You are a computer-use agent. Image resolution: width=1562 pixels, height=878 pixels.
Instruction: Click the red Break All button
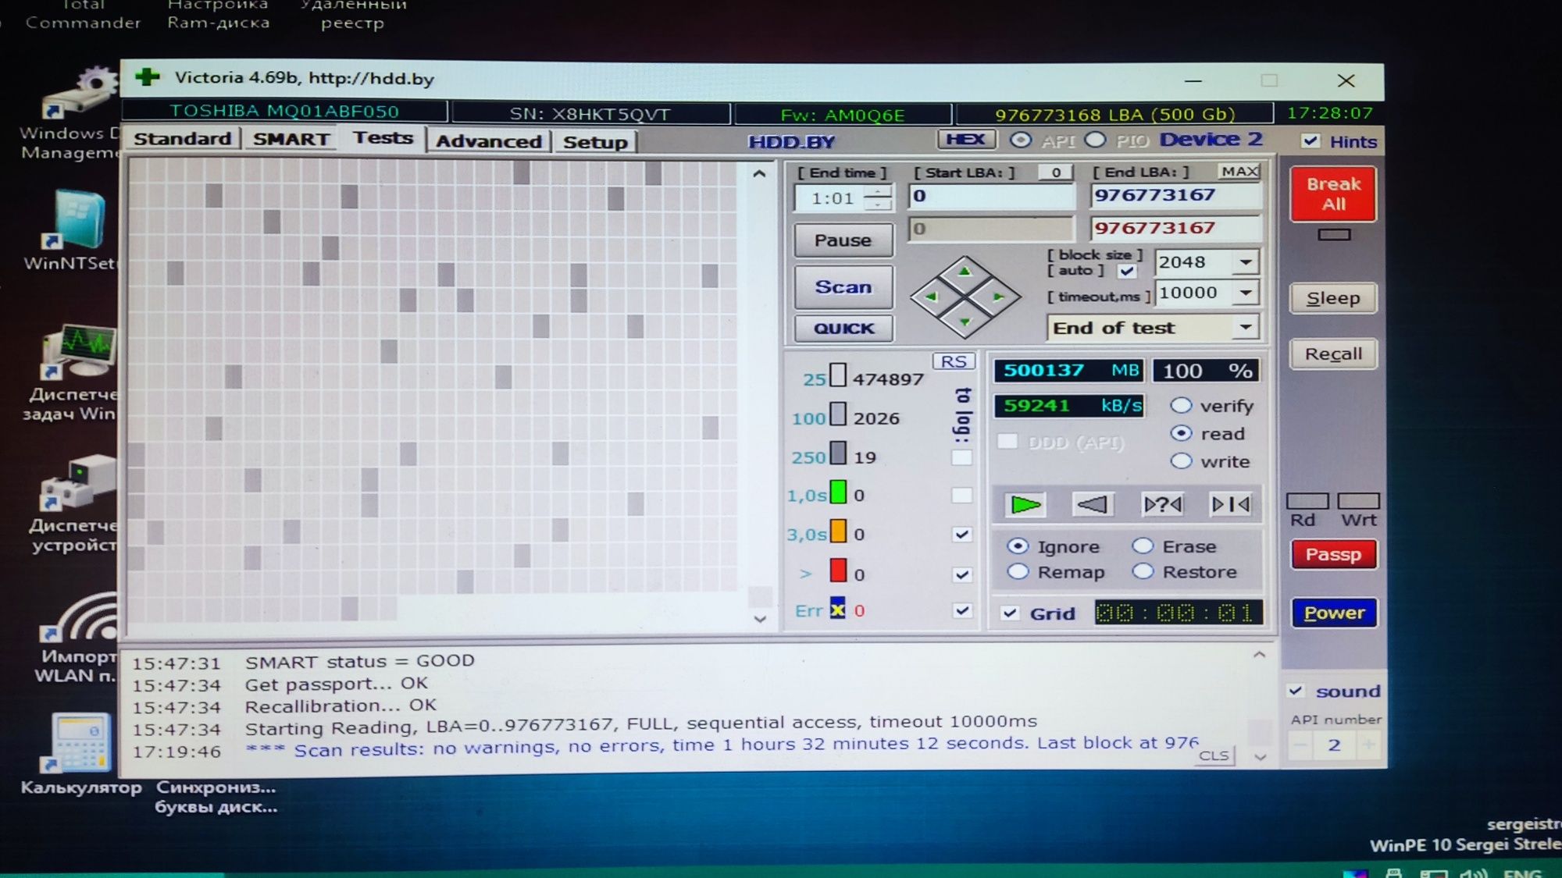[x=1333, y=194]
